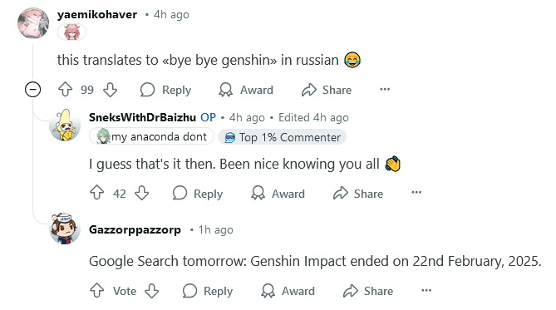
Task: Click the Top 1% Commenter badge
Action: [x=283, y=137]
